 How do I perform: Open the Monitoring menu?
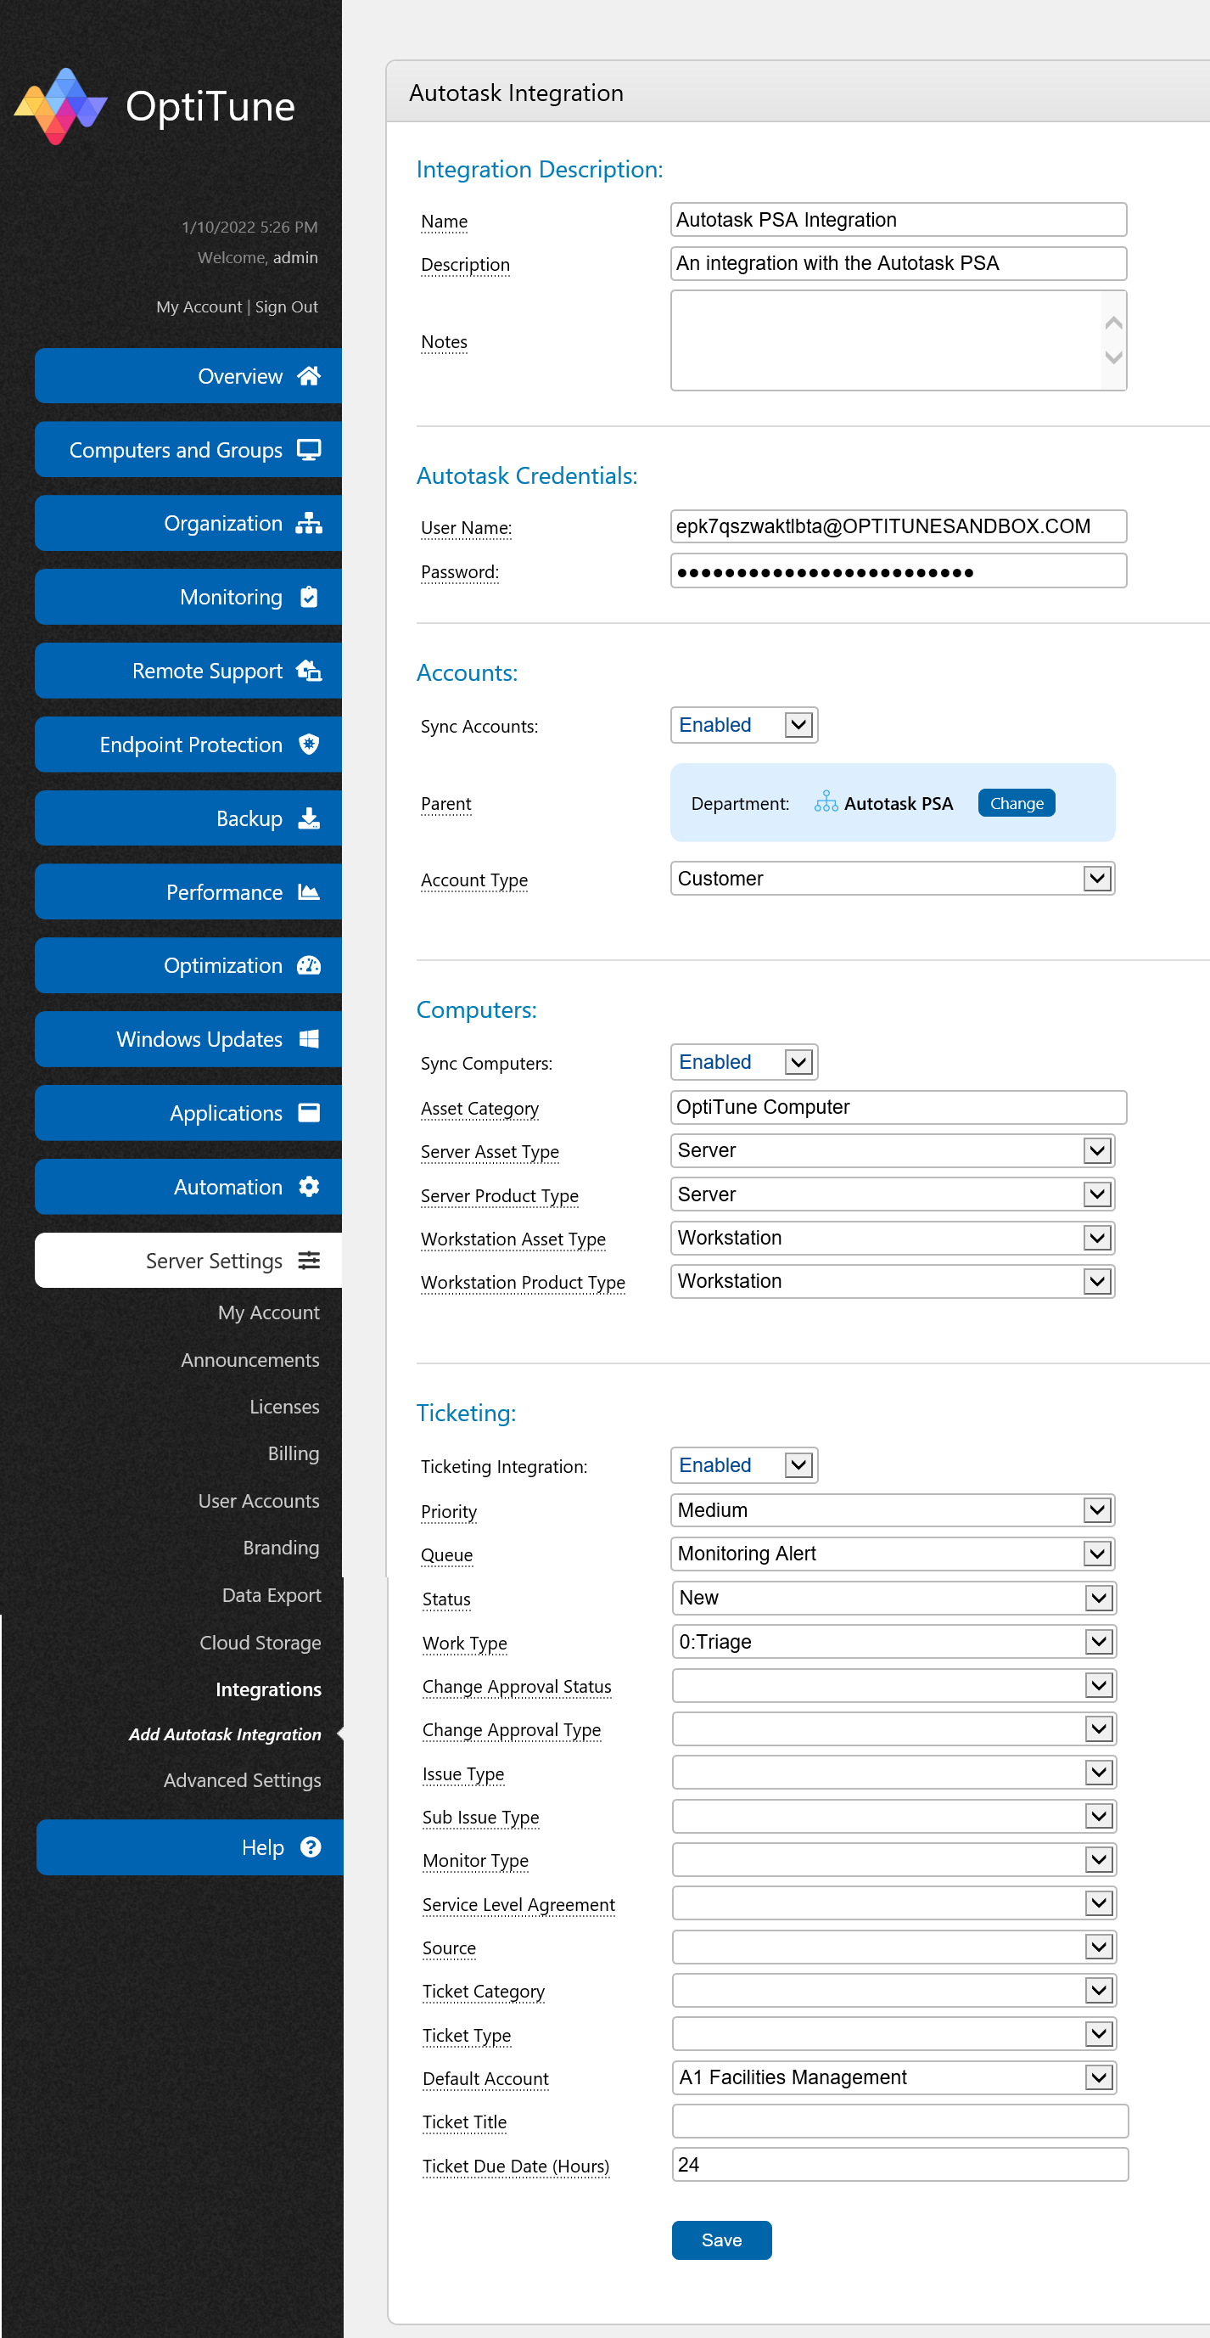click(x=188, y=596)
